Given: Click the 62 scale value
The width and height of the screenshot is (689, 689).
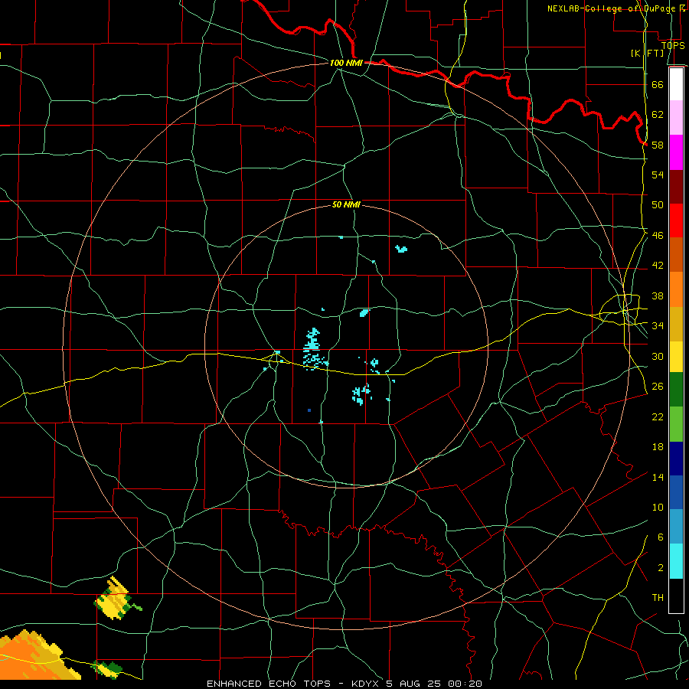Looking at the screenshot, I should point(658,114).
